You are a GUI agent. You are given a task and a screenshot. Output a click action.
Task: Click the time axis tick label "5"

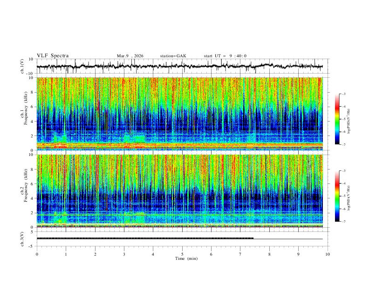point(182,254)
